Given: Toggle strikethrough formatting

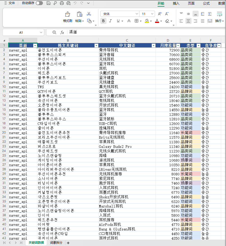Looking at the screenshot, I should coord(129,21).
